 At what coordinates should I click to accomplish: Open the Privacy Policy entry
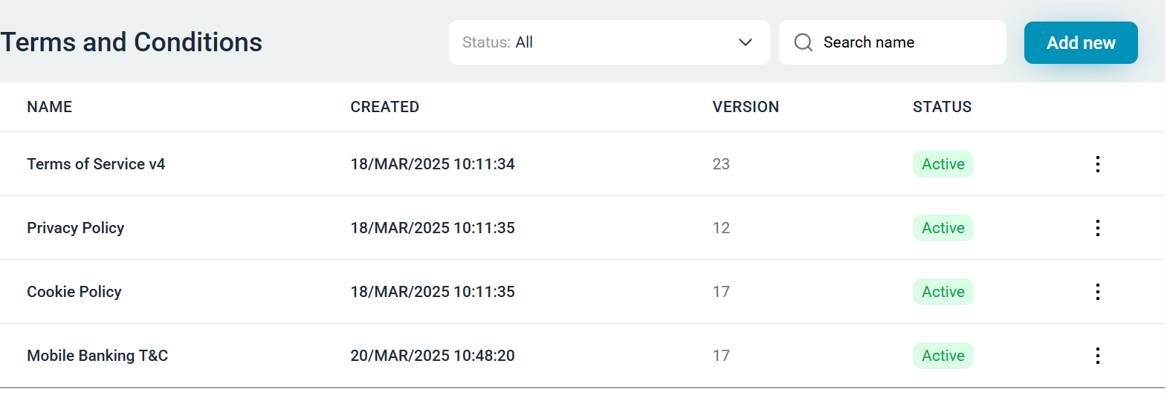76,228
